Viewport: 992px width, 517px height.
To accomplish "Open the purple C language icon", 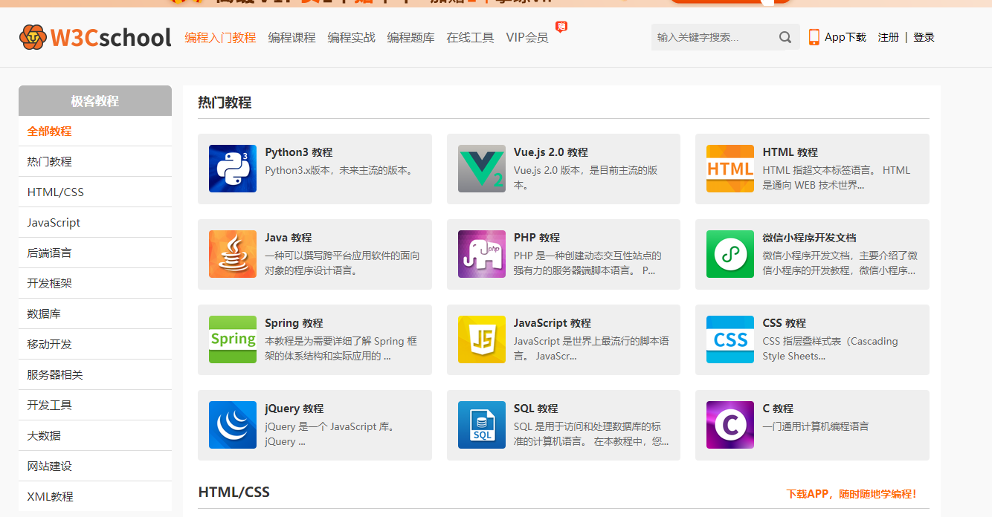I will [730, 425].
